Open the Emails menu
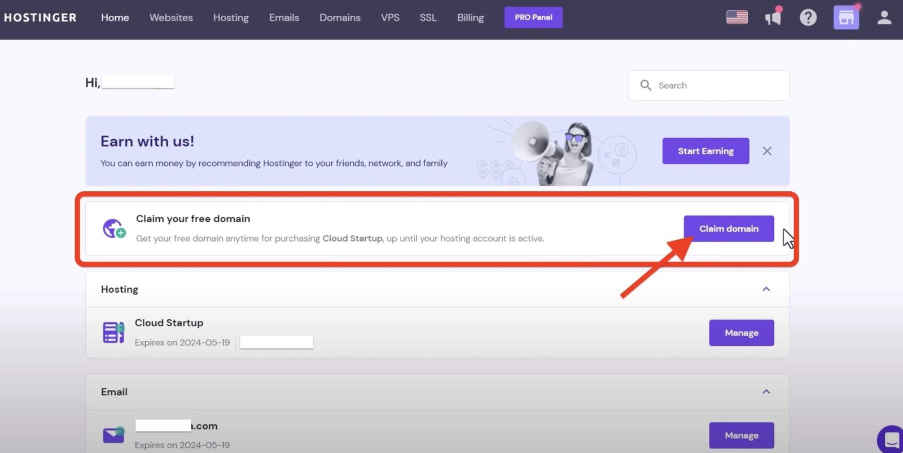This screenshot has height=453, width=903. click(x=284, y=17)
